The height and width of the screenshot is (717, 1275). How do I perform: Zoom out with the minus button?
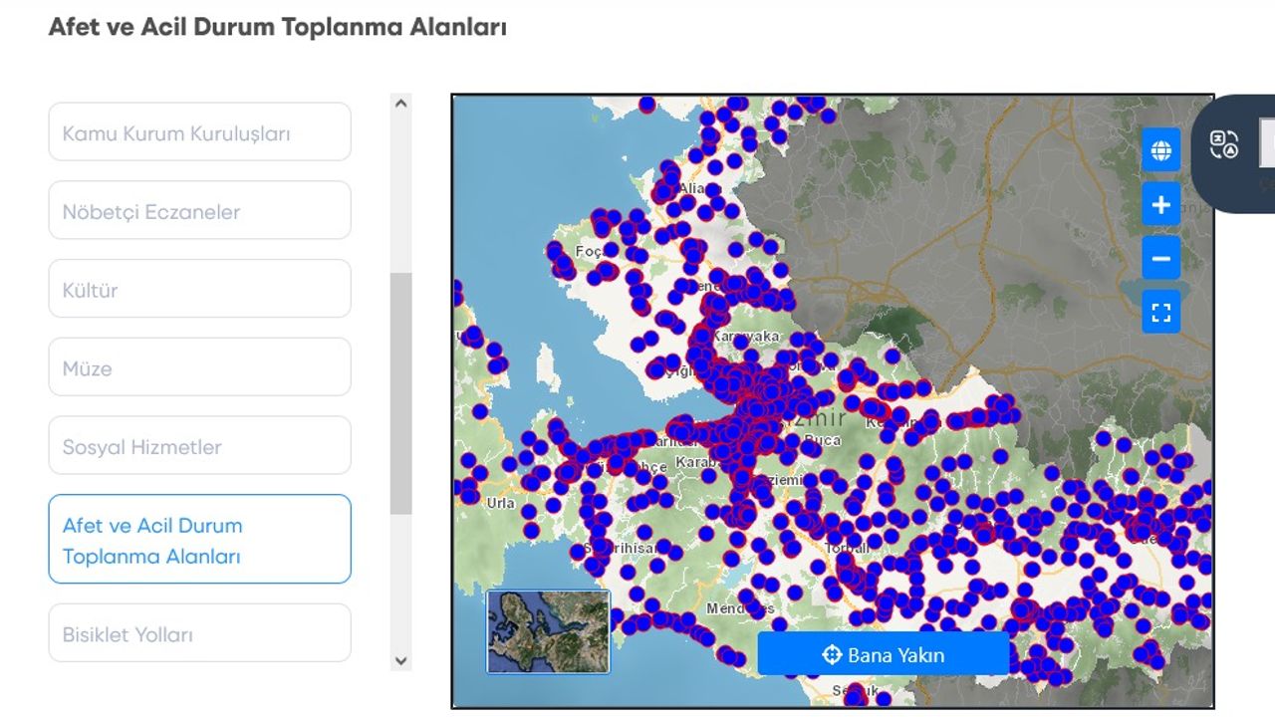[x=1160, y=259]
